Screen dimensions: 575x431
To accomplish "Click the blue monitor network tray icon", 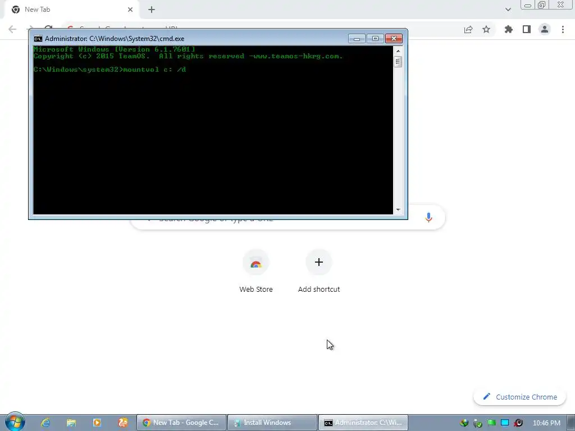I will [505, 423].
